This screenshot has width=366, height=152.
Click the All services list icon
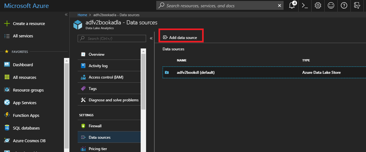[x=7, y=36]
